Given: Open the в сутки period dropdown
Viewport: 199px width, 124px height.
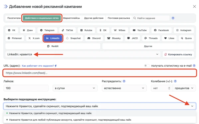Looking at the screenshot, I should point(75,88).
